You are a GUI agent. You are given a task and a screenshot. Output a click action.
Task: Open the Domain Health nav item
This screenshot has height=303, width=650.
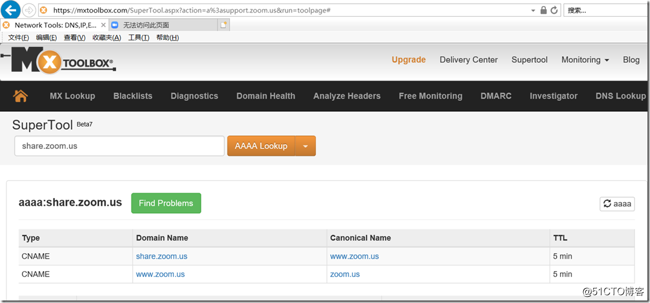point(265,96)
